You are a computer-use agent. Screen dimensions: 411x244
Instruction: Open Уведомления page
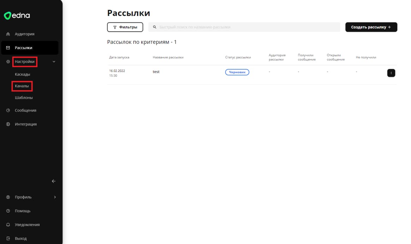coord(27,225)
